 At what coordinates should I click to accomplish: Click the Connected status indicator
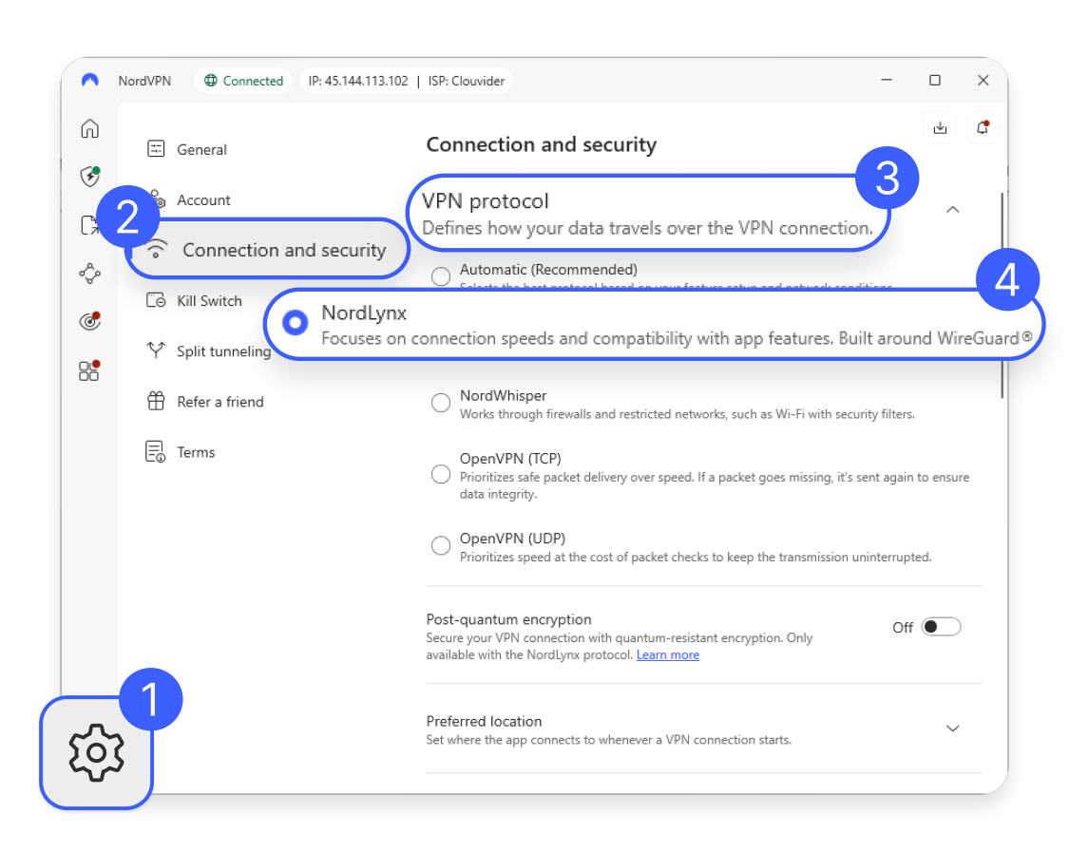242,81
